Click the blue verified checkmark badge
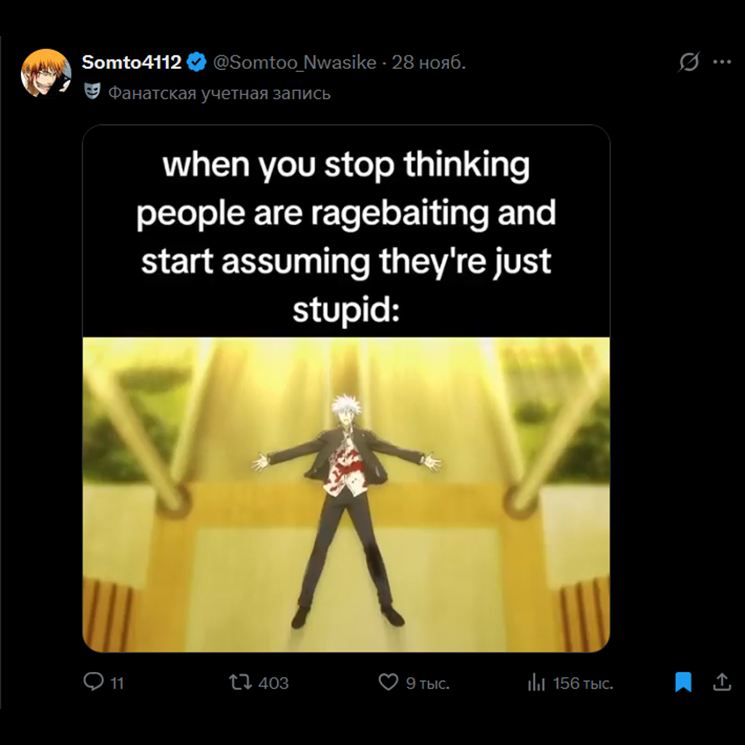The image size is (745, 745). tap(196, 62)
